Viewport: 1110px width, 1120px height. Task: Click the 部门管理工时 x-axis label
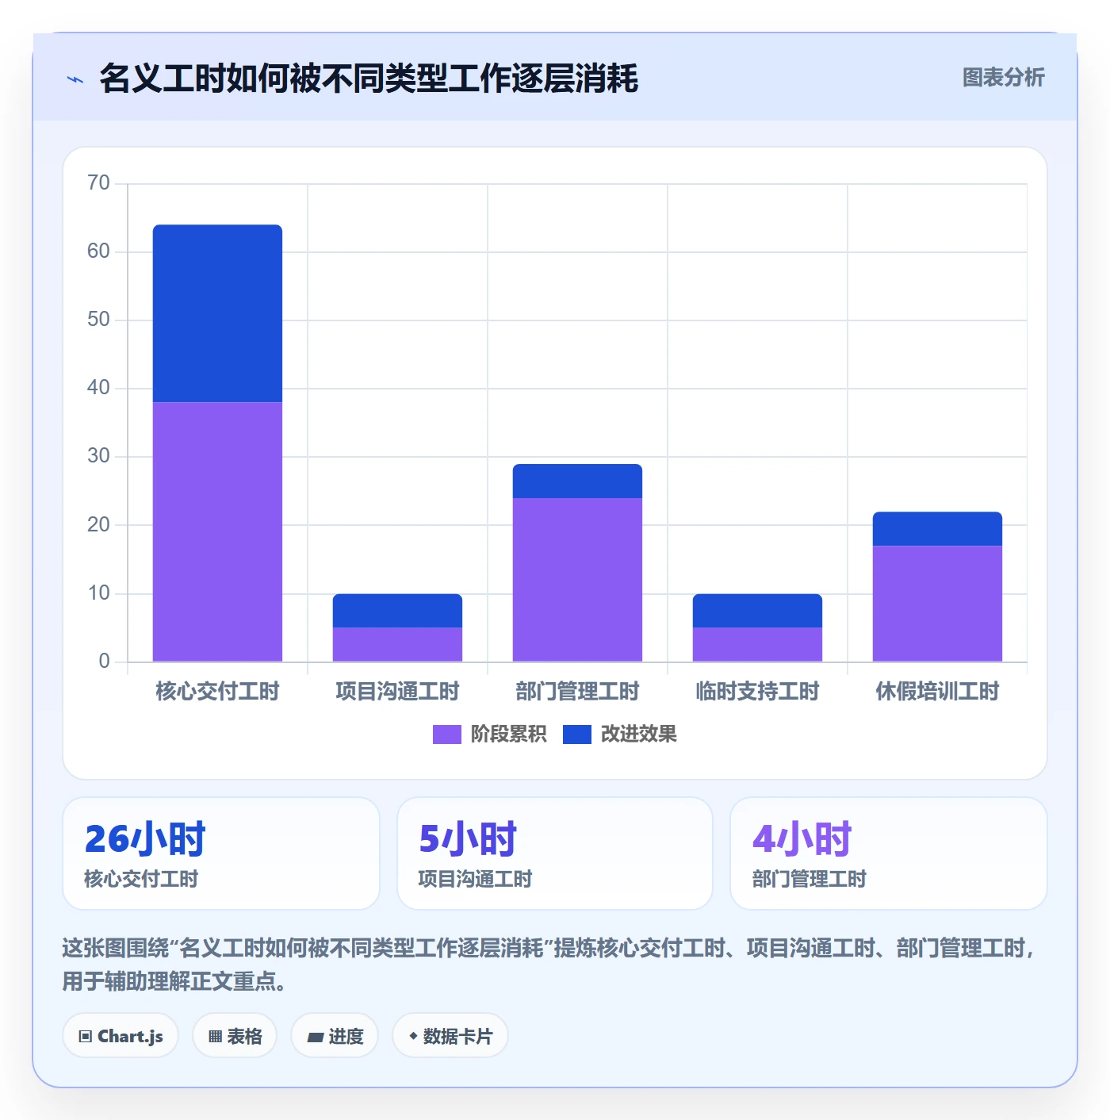[x=577, y=691]
